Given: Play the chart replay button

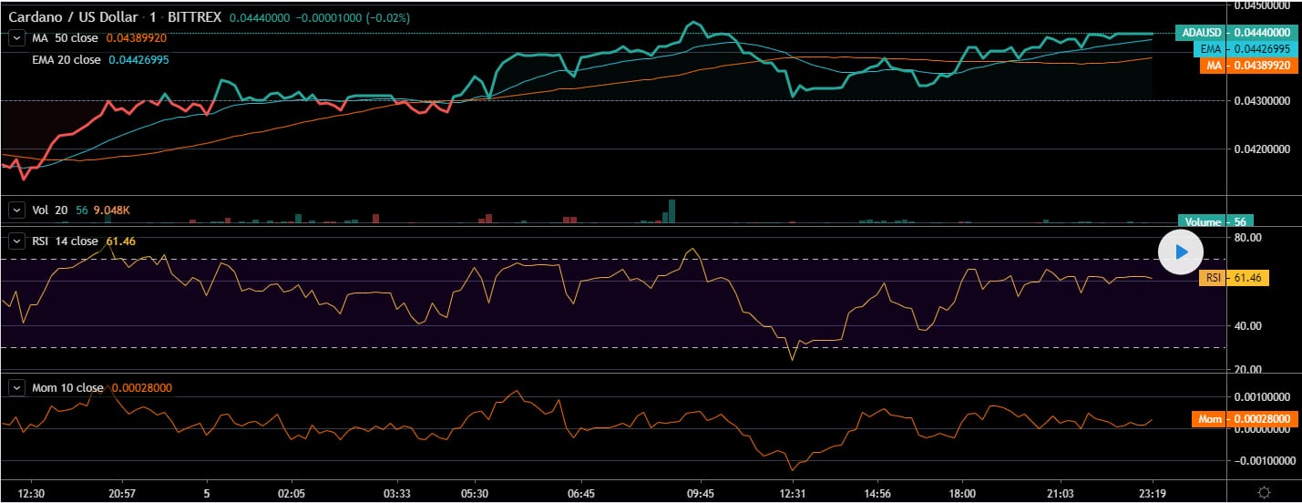Looking at the screenshot, I should click(x=1181, y=251).
